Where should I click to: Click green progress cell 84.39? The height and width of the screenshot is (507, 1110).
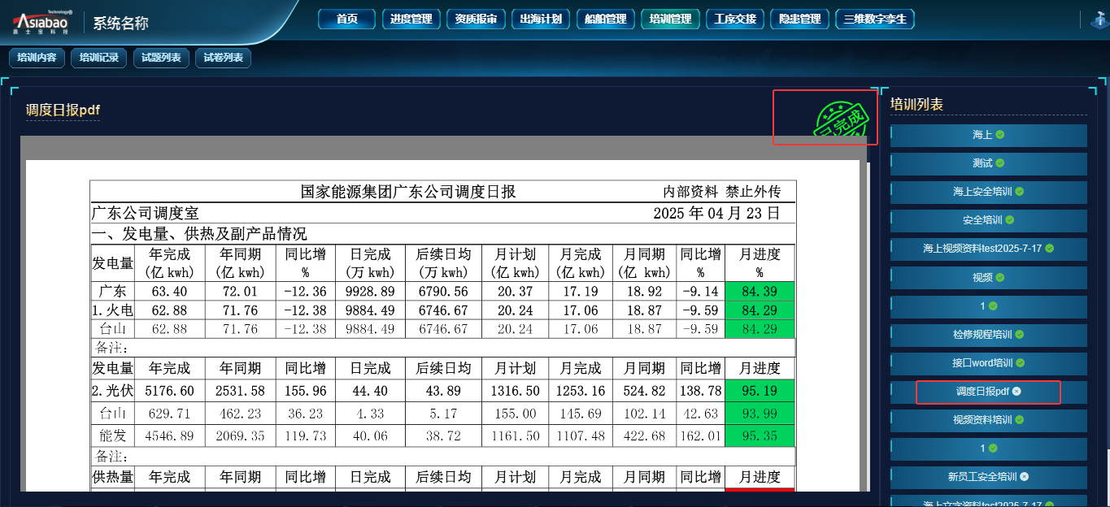point(760,291)
